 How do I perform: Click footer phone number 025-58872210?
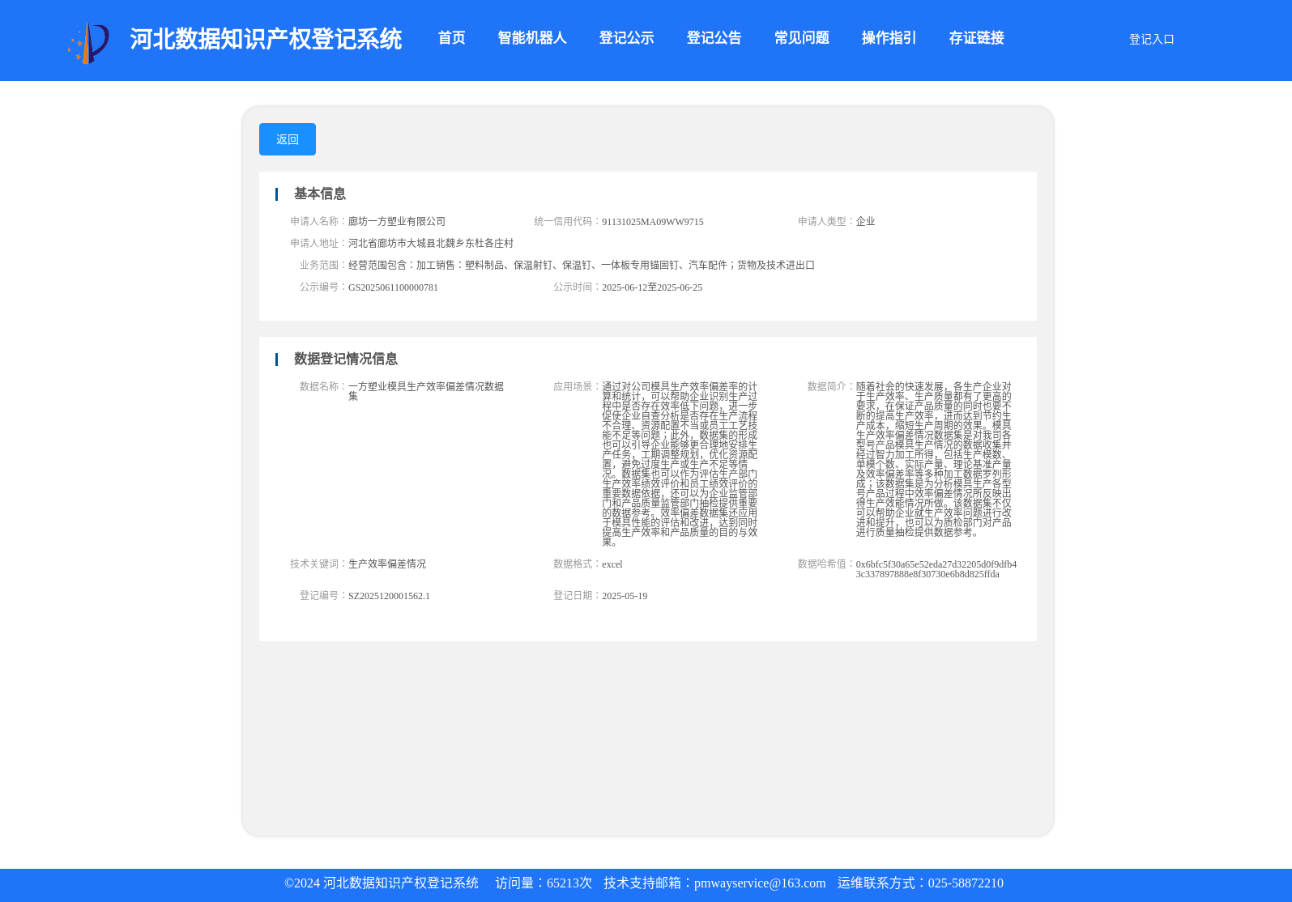point(966,883)
